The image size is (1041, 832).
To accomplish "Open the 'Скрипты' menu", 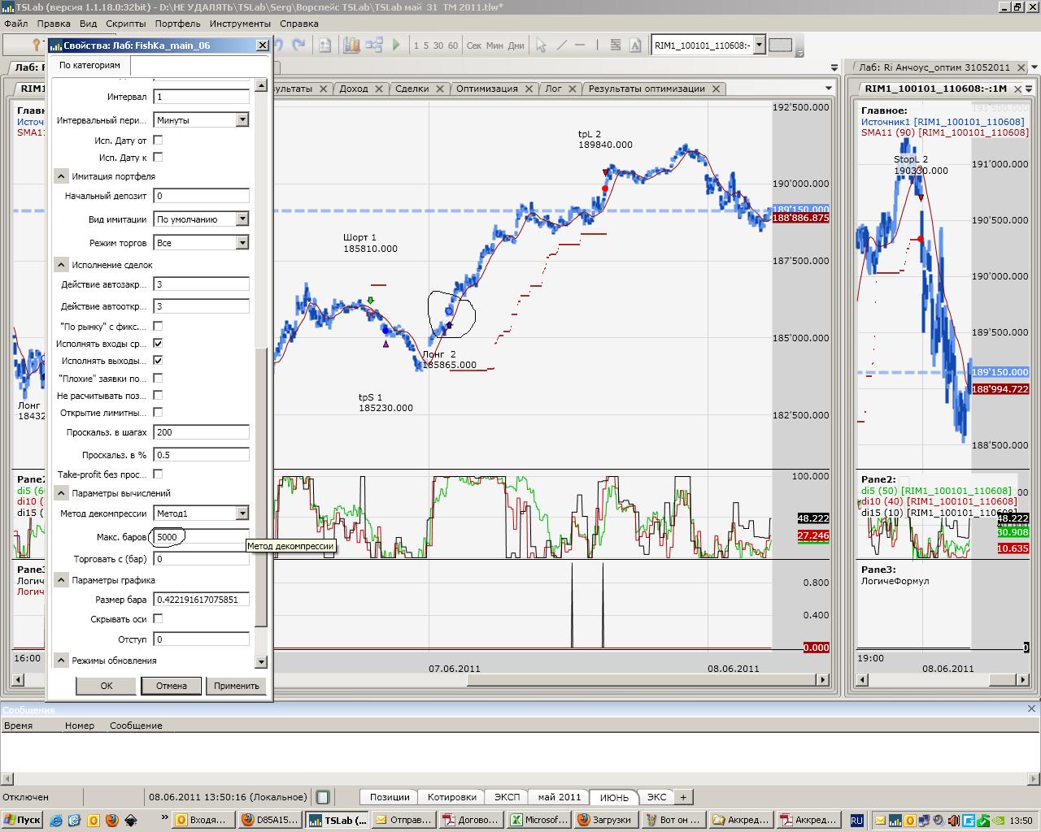I will 125,24.
